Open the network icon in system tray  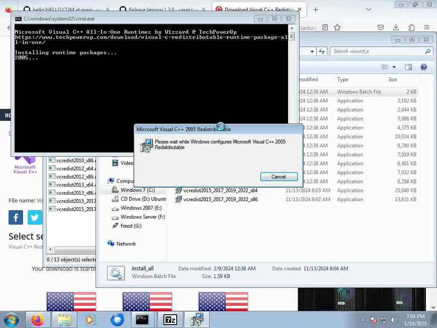point(384,320)
